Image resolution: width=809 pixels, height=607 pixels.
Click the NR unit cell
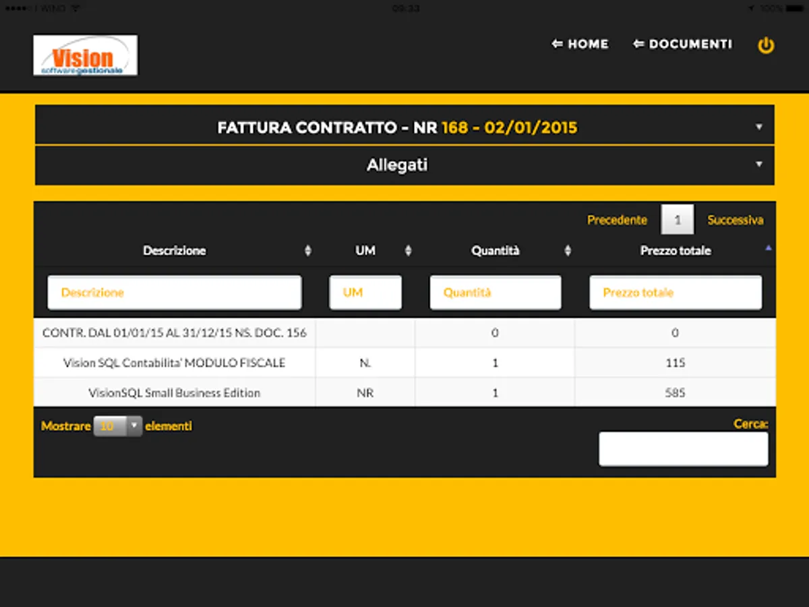point(365,393)
